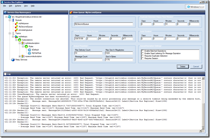Screen dimensions: 210x138
Task: Collapse the Topics node
Action: (x=10, y=33)
